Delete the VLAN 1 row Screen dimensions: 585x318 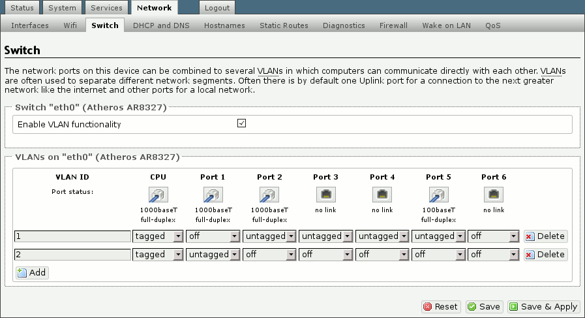point(545,236)
